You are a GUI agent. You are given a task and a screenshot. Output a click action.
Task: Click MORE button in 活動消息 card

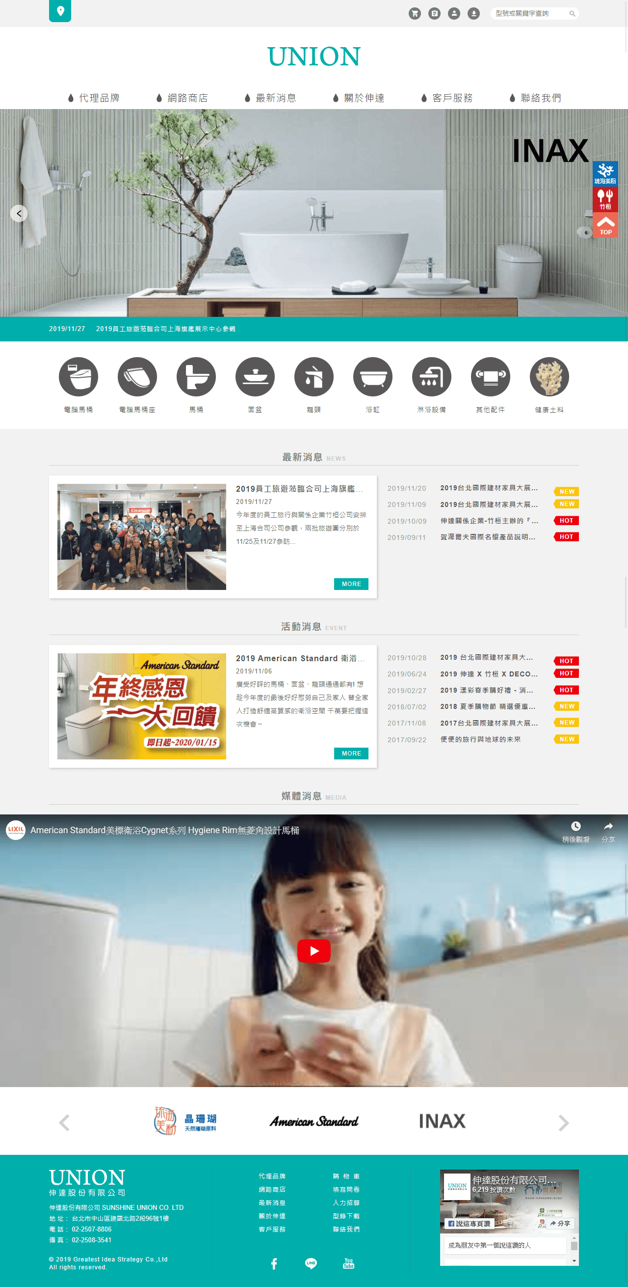351,753
